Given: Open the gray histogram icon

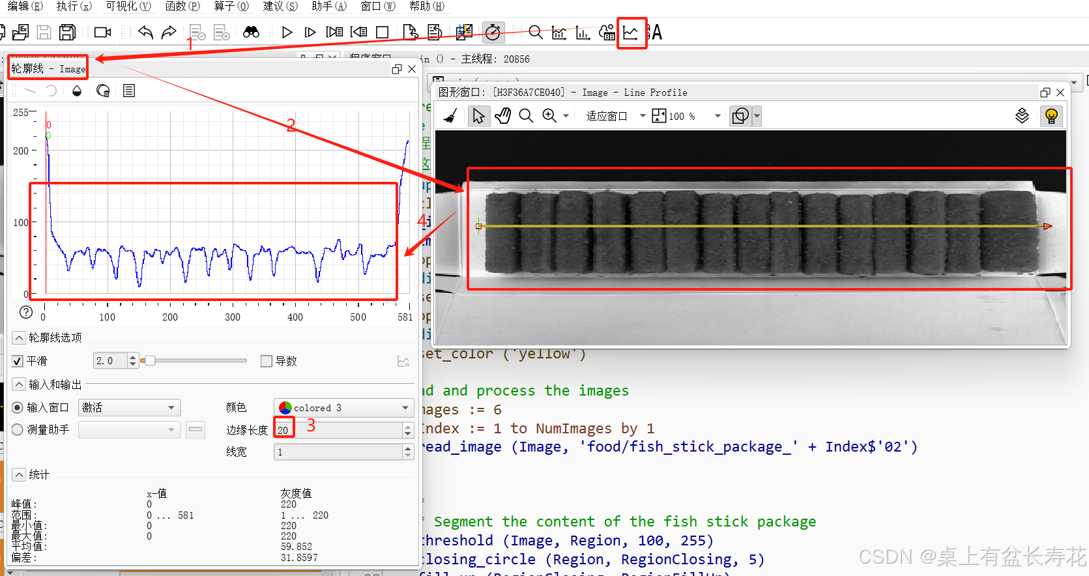Looking at the screenshot, I should tap(559, 32).
